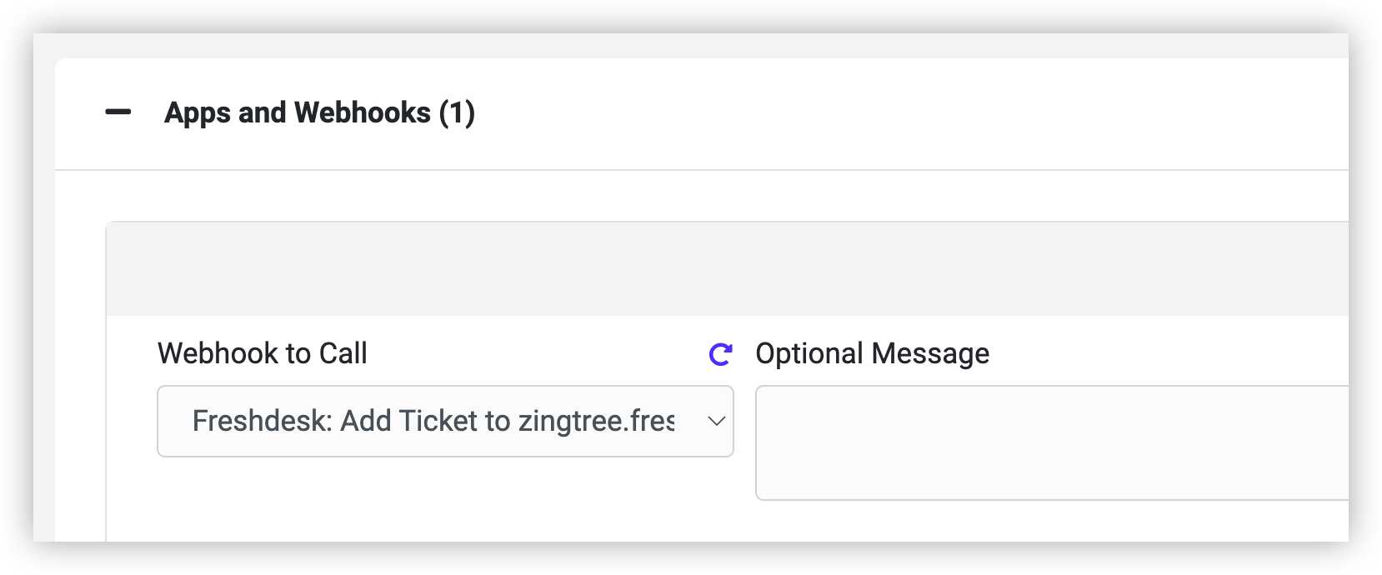Place cursor in the Optional Message field

[1052, 442]
